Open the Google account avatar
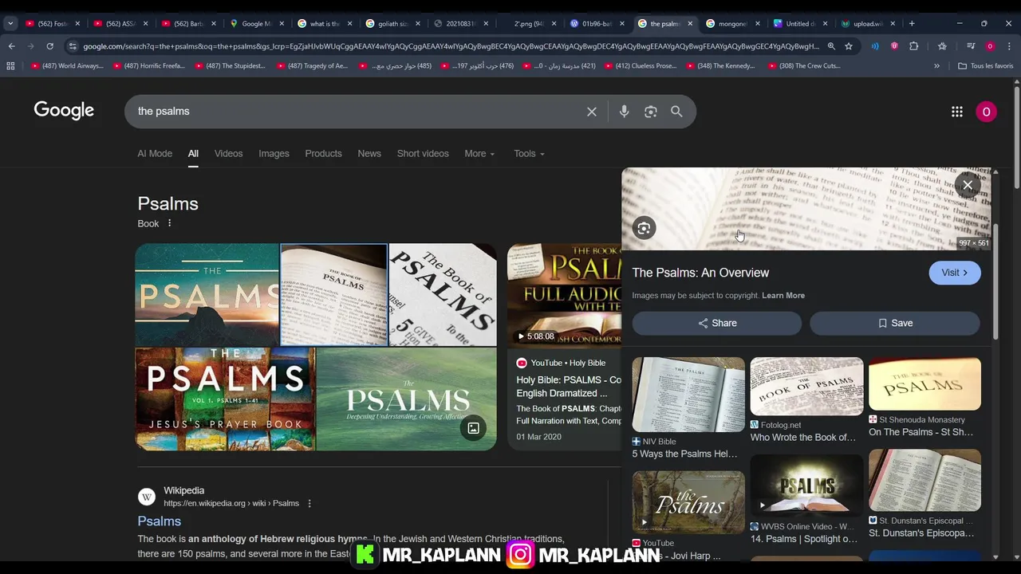The image size is (1021, 574). [987, 112]
